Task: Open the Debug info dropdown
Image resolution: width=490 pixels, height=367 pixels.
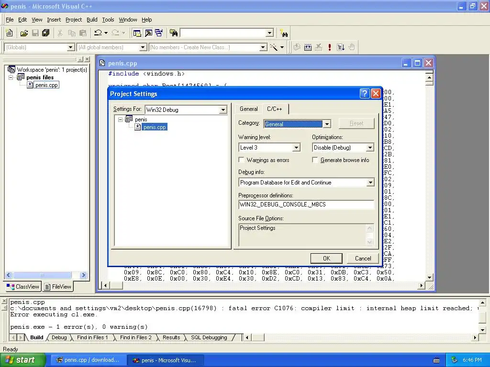Action: (x=370, y=183)
